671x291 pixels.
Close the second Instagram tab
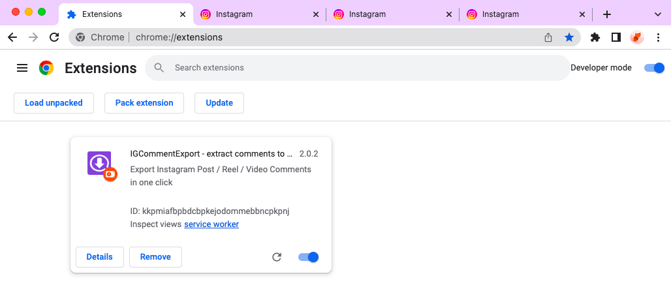[449, 14]
